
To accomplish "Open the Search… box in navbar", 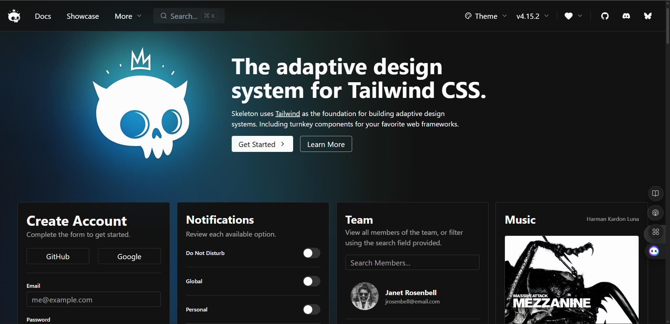I will tap(189, 16).
